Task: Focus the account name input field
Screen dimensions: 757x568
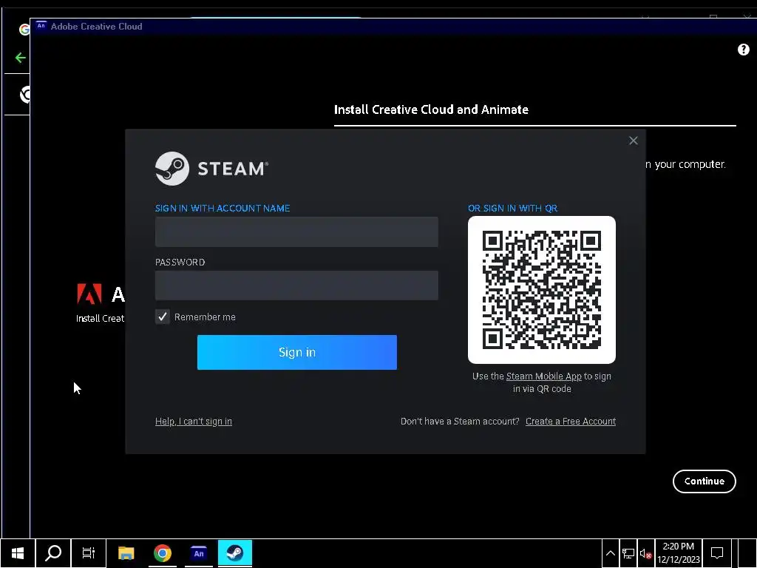Action: coord(296,231)
